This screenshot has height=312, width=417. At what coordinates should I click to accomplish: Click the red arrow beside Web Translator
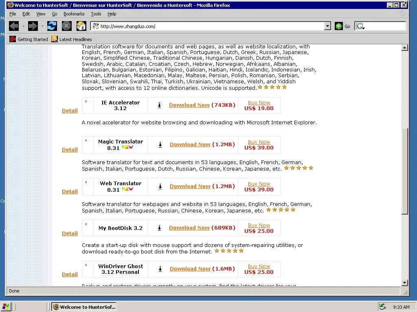(86, 182)
